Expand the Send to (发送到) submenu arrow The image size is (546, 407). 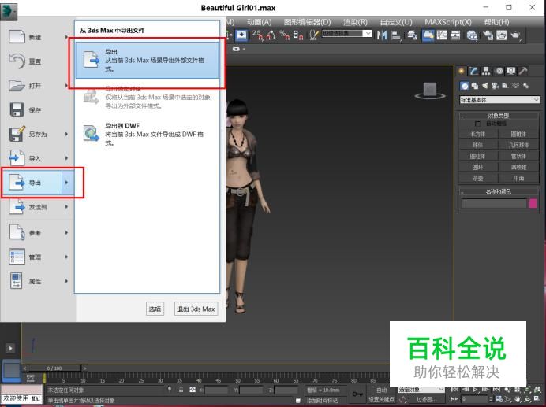66,207
